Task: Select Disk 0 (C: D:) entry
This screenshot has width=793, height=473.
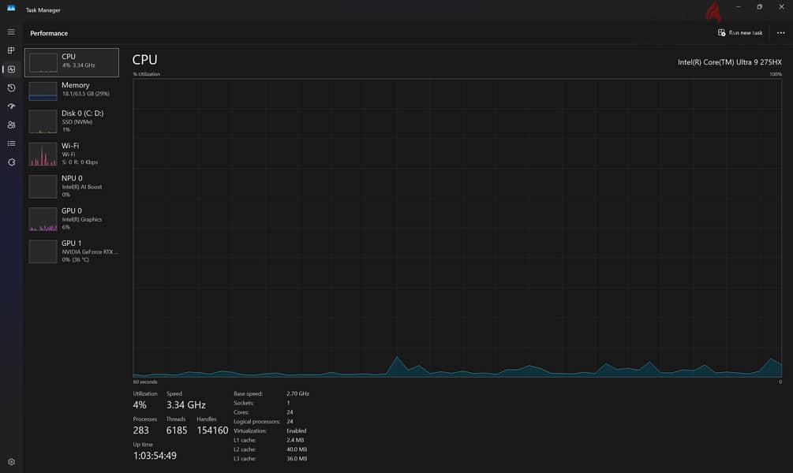Action: 72,121
